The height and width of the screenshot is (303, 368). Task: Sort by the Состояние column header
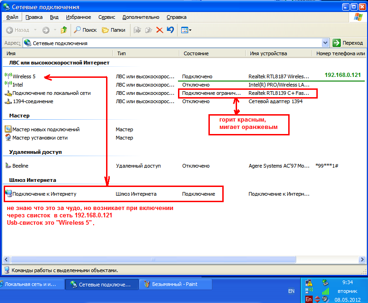pyautogui.click(x=196, y=53)
